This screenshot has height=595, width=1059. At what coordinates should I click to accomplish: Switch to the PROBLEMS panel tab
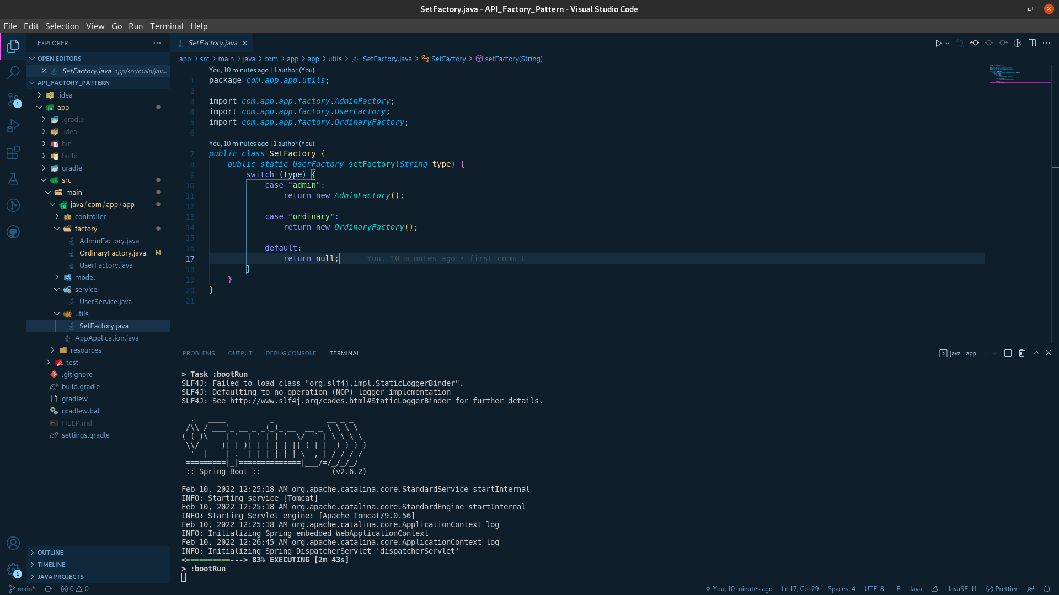199,353
